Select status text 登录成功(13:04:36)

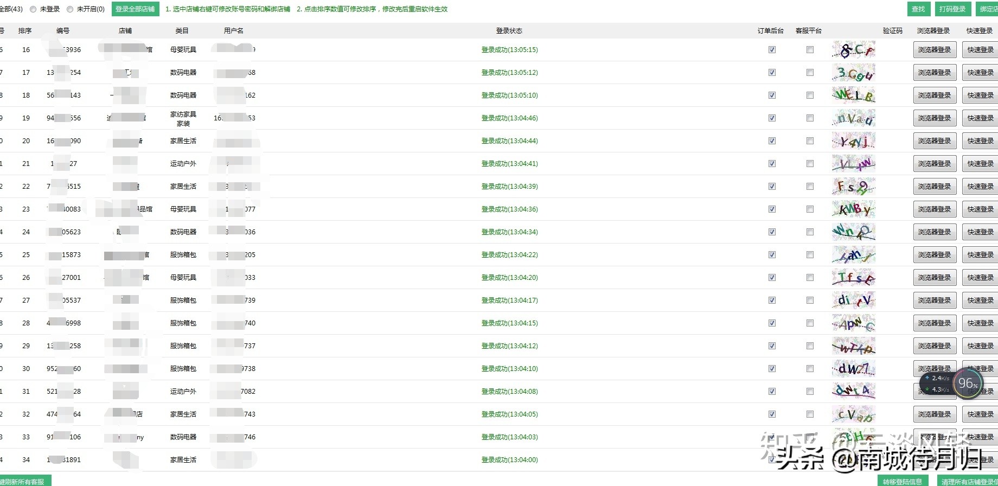point(510,209)
